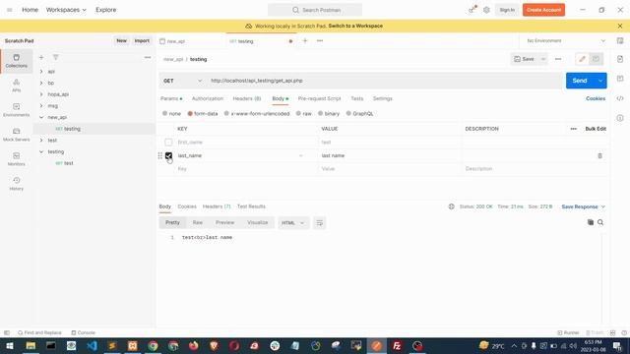Toggle response line wrap icon
This screenshot has height=354, width=630.
319,223
